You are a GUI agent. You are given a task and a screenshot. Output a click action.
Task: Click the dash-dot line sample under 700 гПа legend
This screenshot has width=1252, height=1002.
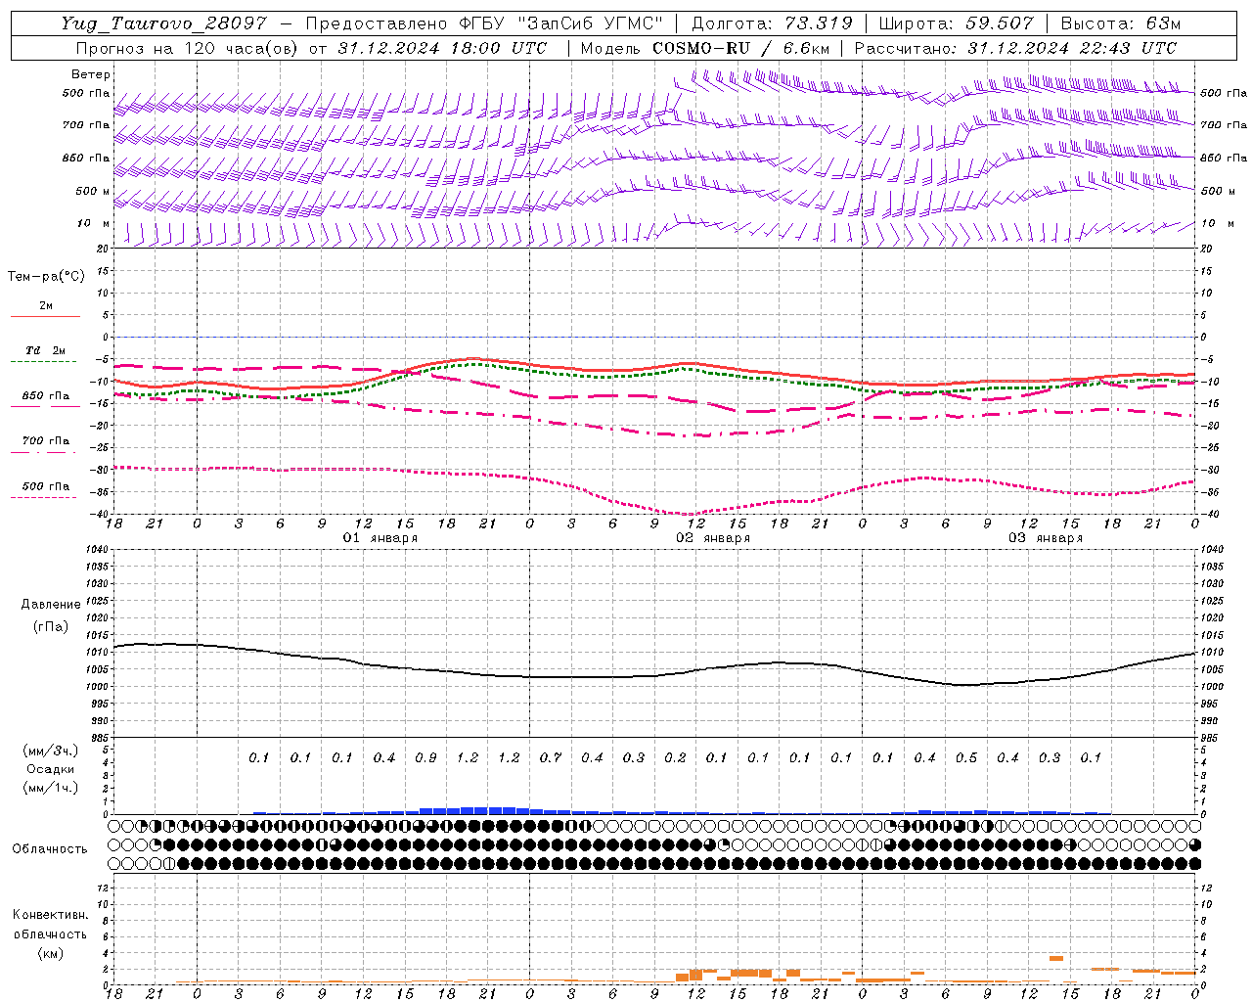coord(43,452)
